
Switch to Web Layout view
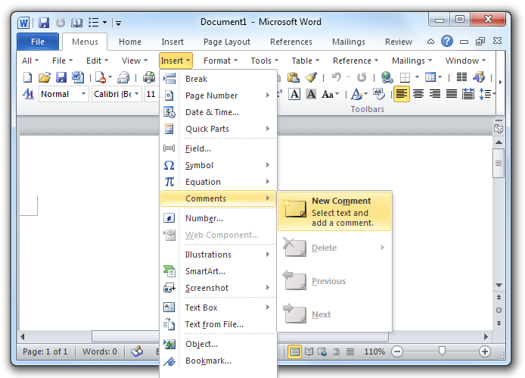(x=322, y=351)
